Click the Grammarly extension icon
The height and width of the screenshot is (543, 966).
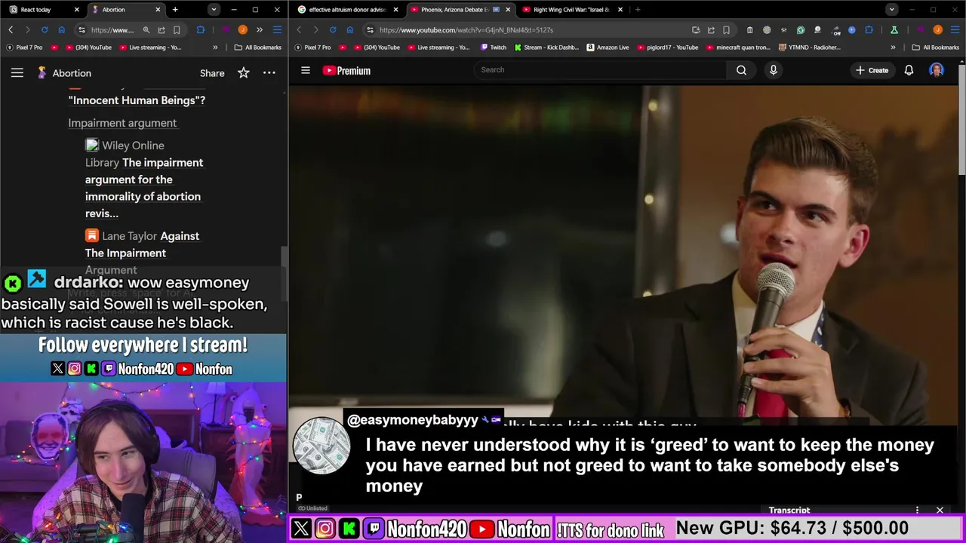[801, 30]
